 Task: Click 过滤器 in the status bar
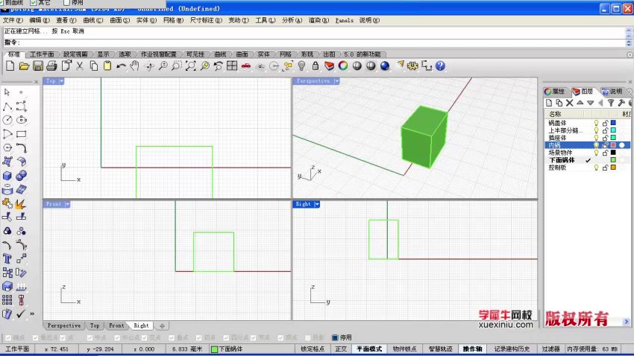pyautogui.click(x=550, y=349)
